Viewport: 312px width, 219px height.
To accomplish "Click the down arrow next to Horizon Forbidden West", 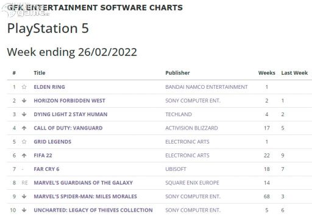I will 24,100.
